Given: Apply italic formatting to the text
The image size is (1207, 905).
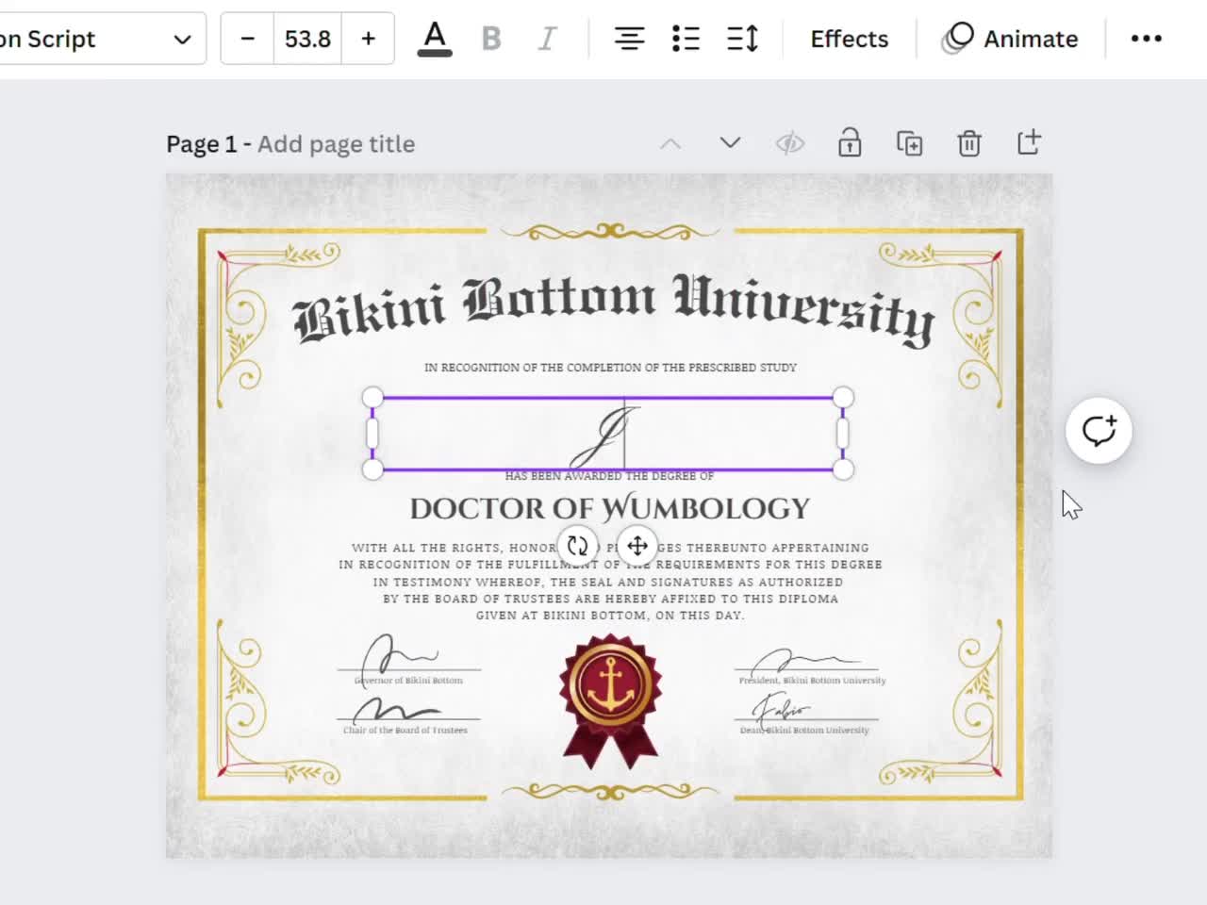Looking at the screenshot, I should coord(546,38).
